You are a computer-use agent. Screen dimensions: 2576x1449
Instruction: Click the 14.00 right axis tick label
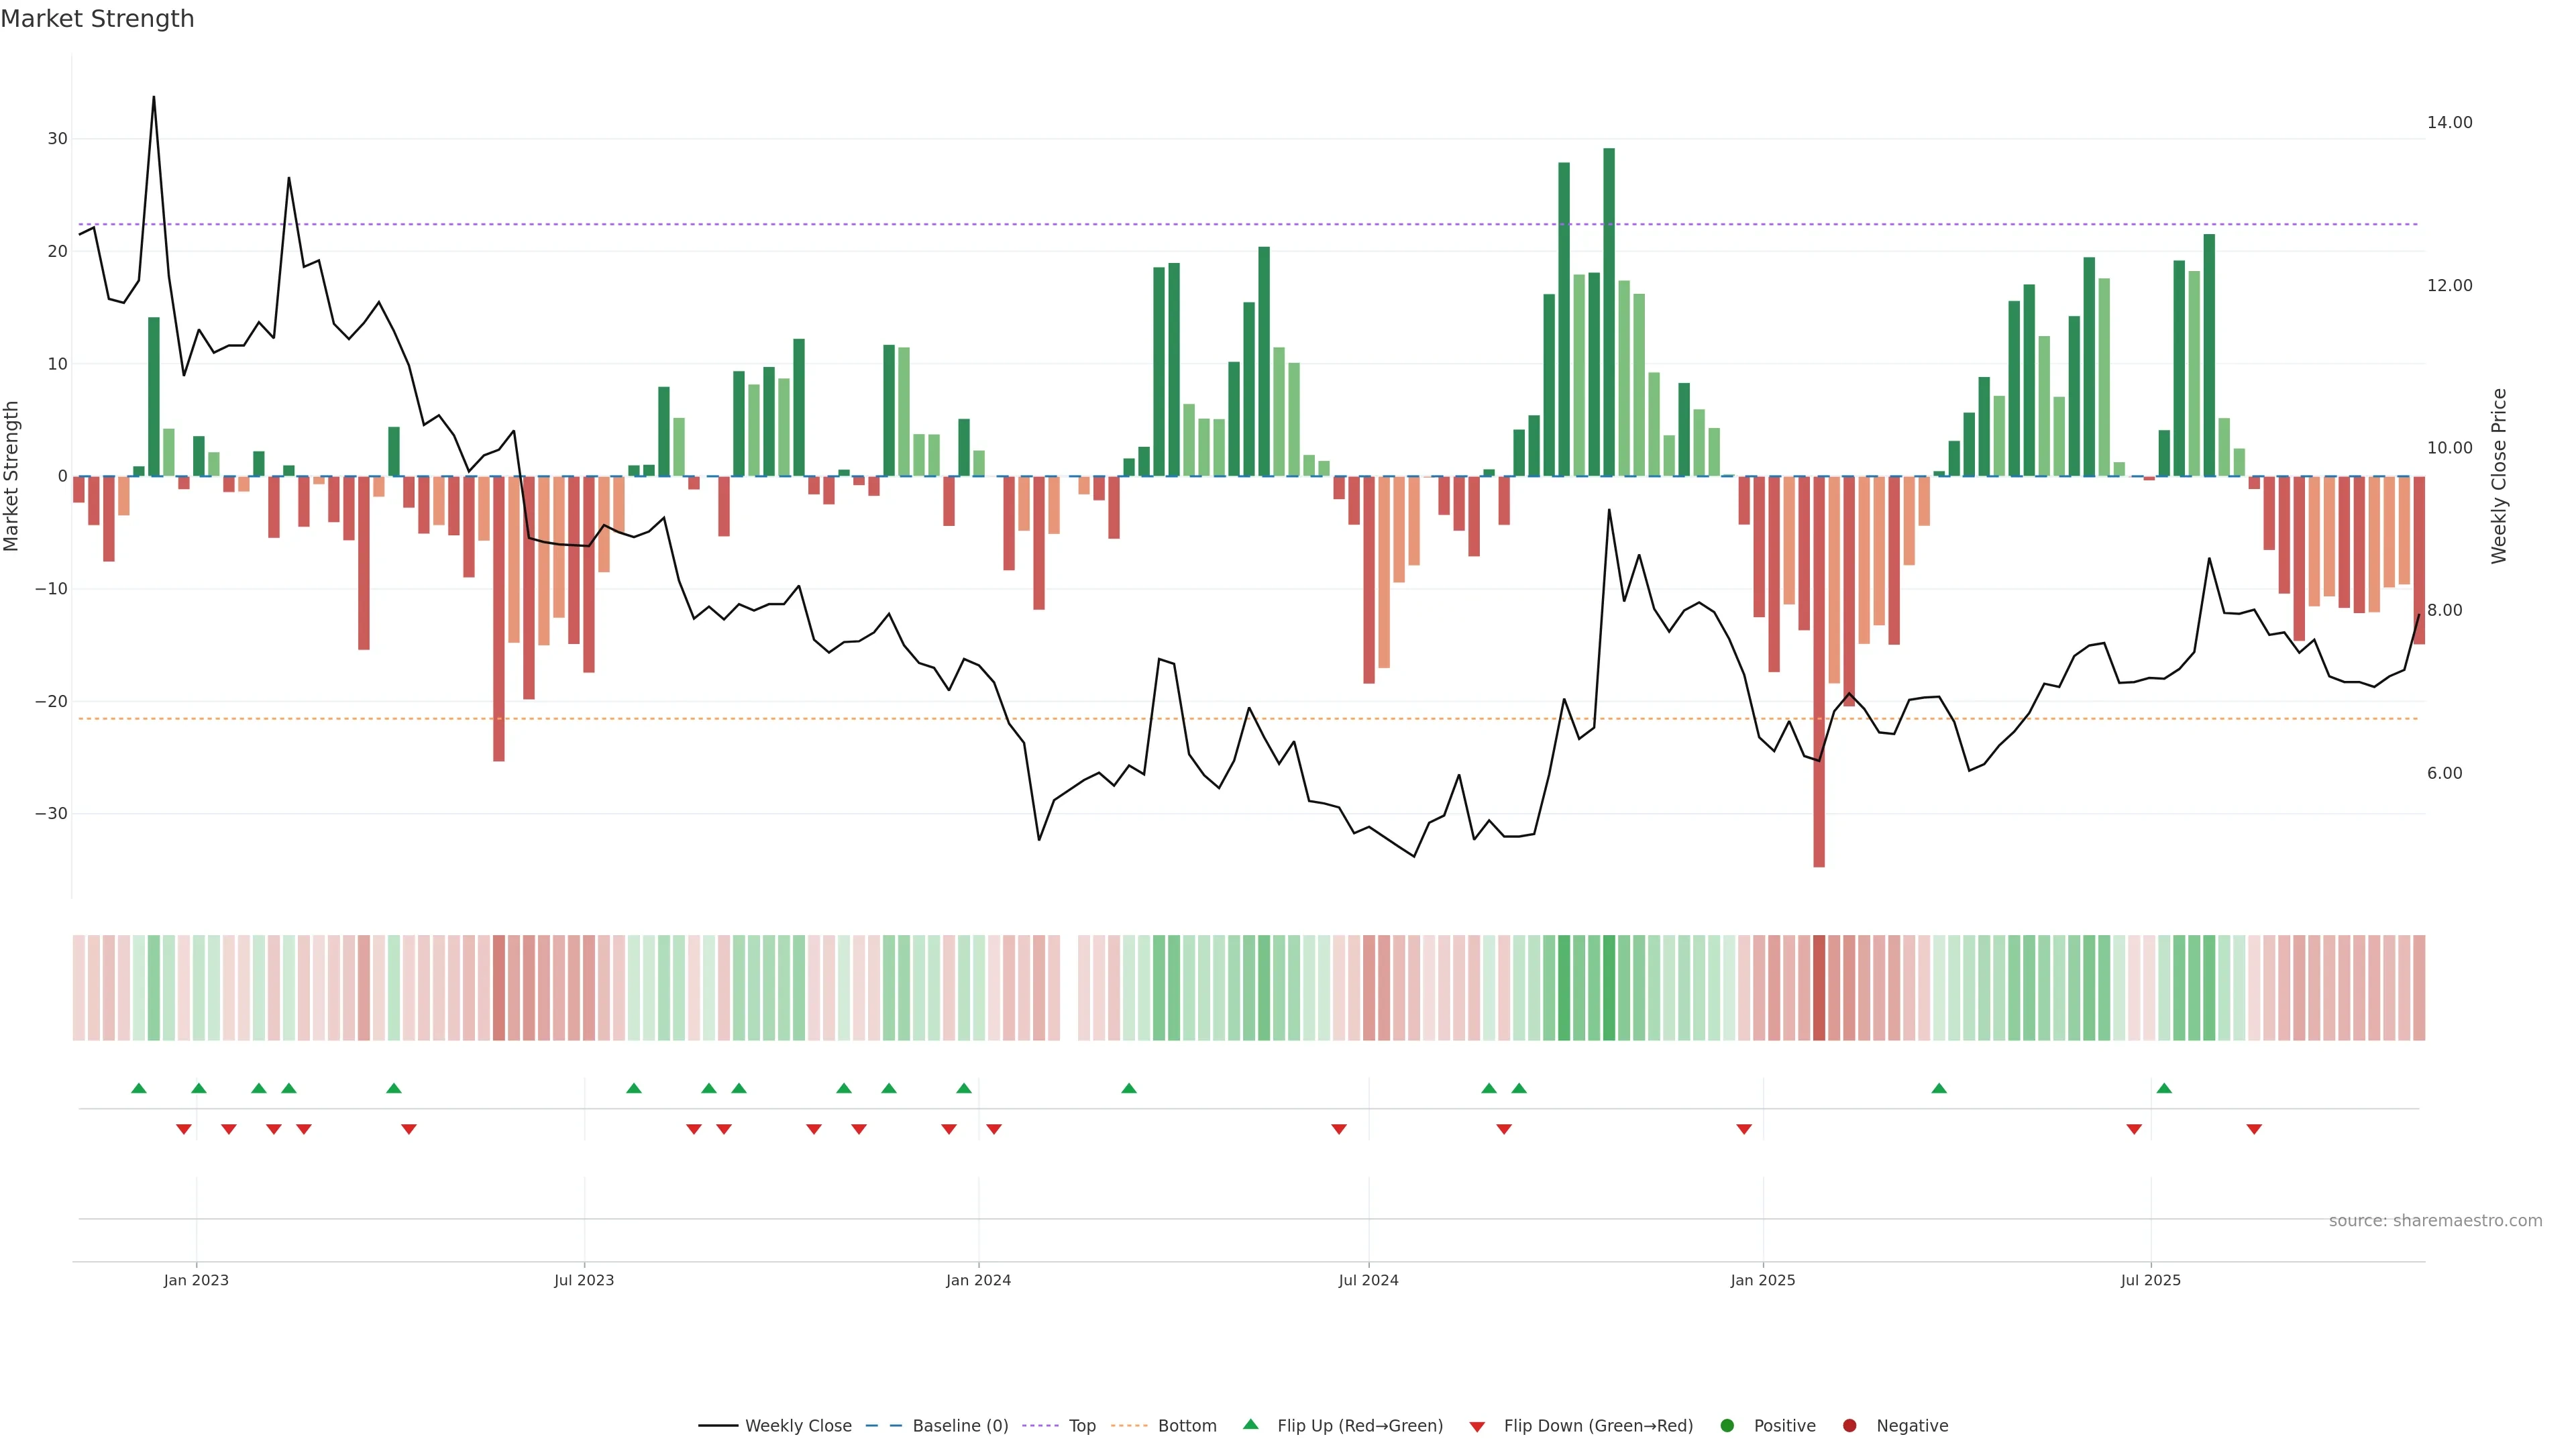point(2449,122)
